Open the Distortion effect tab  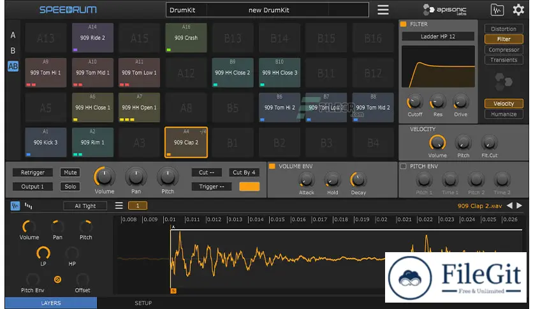point(504,29)
